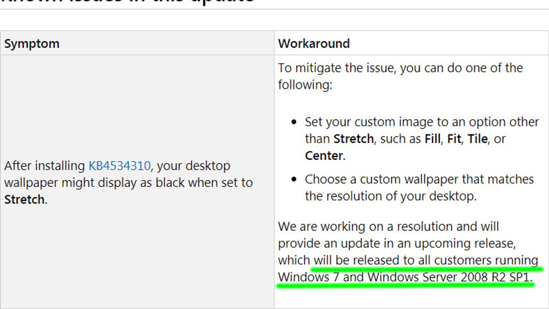Screen dimensions: 549x309
Task: Click the bold word Tile
Action: pos(477,139)
